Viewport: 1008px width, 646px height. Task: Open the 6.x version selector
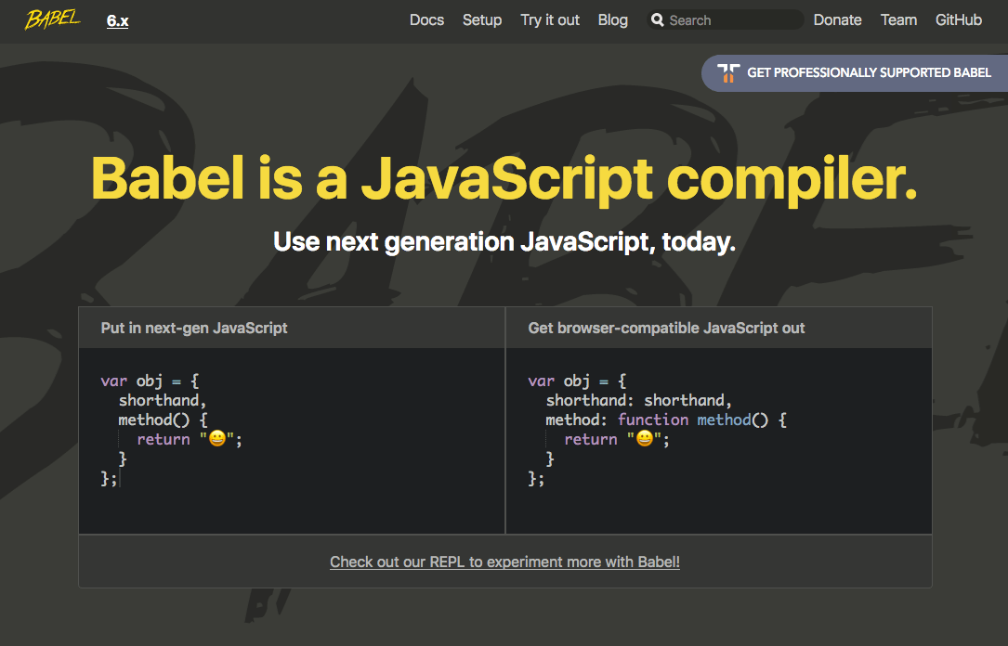(117, 19)
